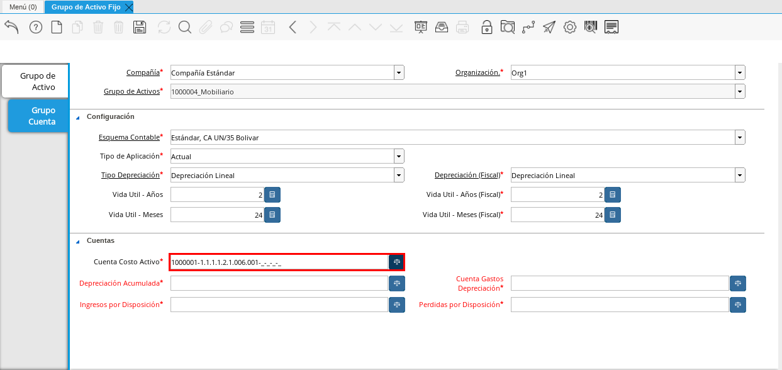The height and width of the screenshot is (370, 782).
Task: Open the help icon in toolbar
Action: 36,27
